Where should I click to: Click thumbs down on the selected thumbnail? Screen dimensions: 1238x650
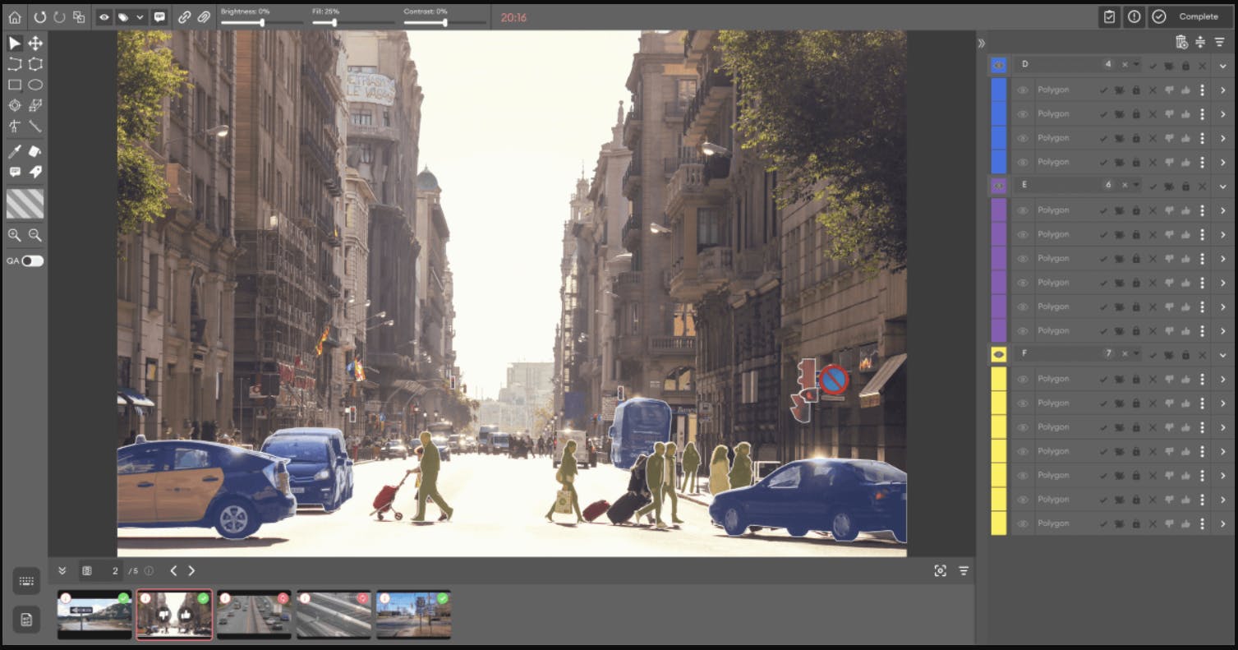[163, 614]
